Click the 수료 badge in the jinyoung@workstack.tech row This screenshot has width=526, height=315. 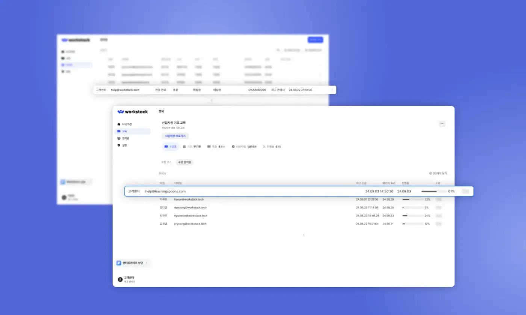pyautogui.click(x=438, y=224)
